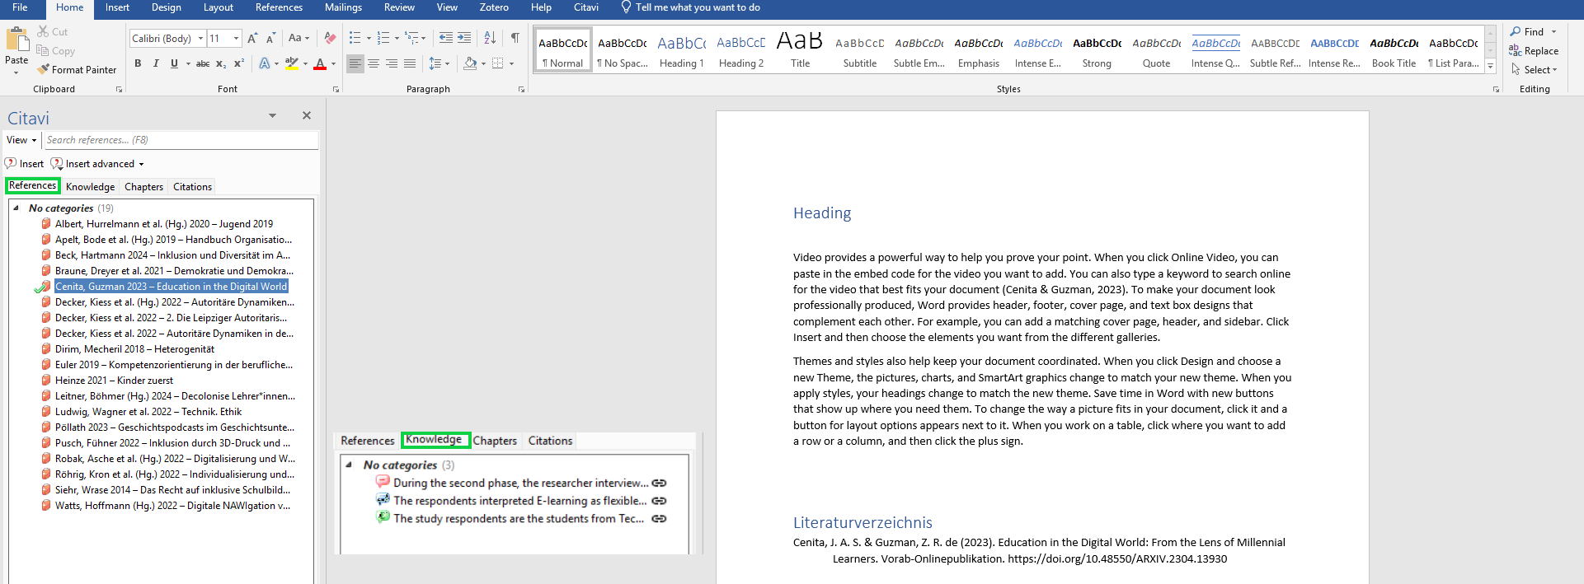
Task: Center align the paragraph
Action: click(x=374, y=63)
